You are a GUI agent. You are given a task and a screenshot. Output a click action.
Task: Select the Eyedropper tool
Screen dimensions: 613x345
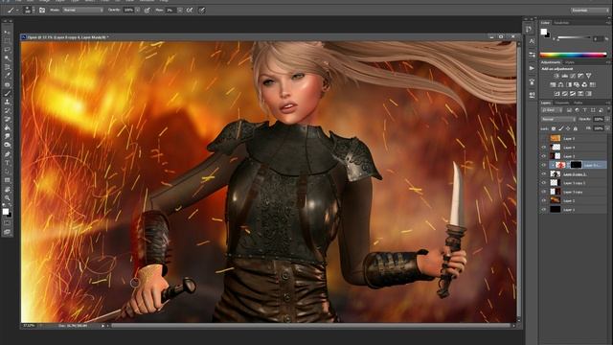[x=7, y=76]
